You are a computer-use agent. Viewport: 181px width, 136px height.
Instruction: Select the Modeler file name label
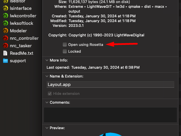click(x=18, y=31)
